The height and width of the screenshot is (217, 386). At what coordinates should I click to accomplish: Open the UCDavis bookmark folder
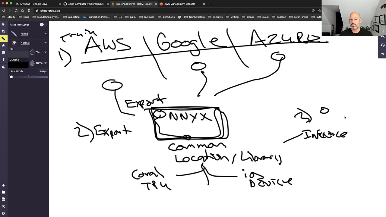215,17
